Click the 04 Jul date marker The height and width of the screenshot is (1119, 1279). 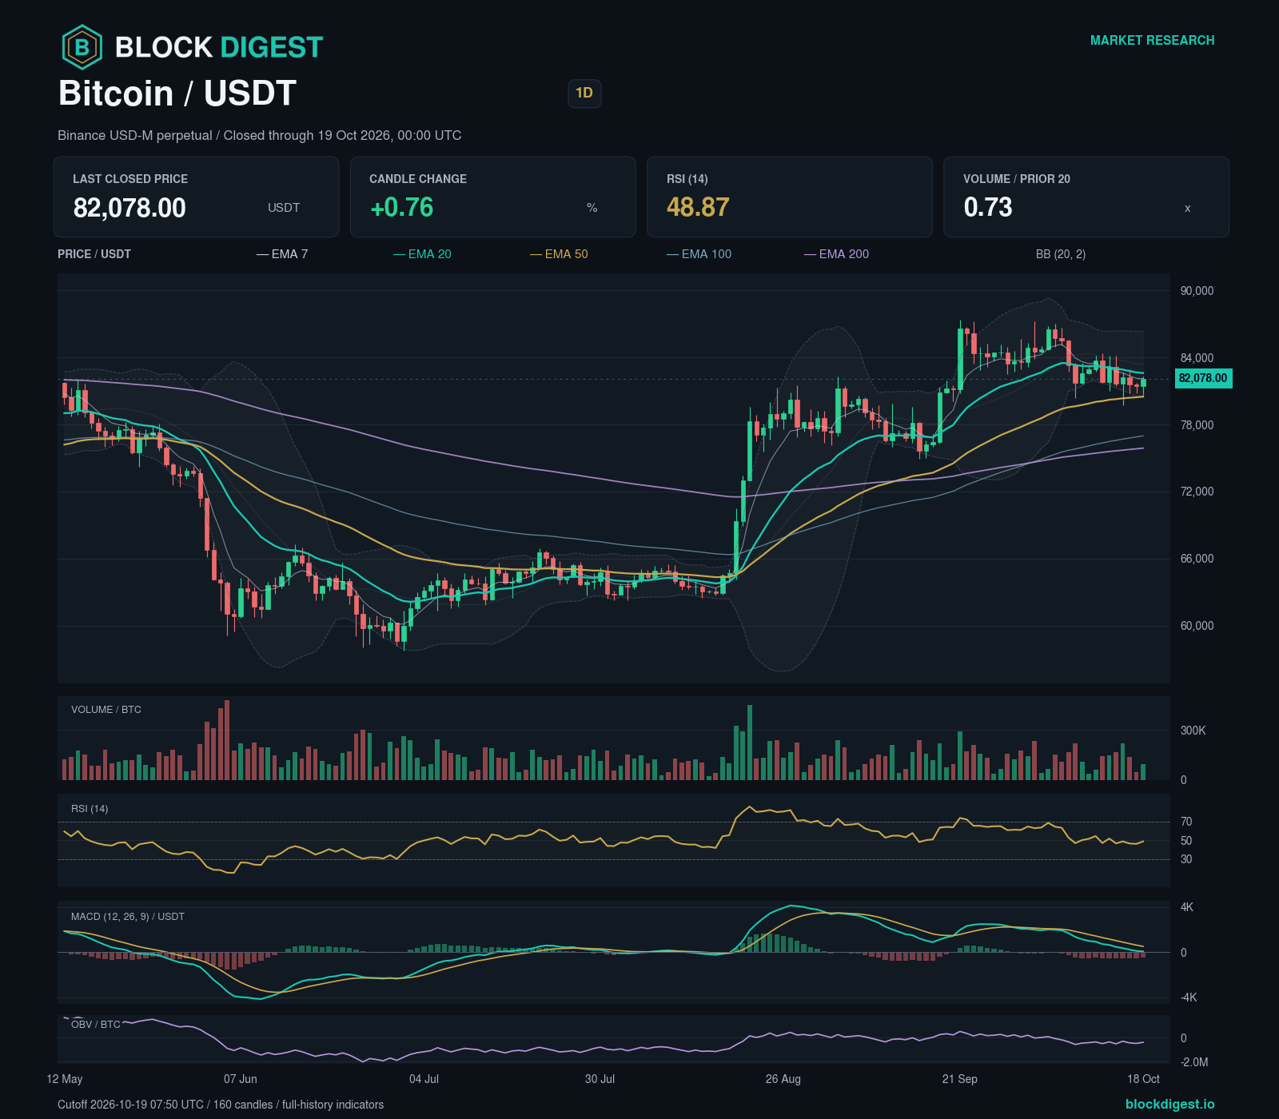tap(424, 1079)
